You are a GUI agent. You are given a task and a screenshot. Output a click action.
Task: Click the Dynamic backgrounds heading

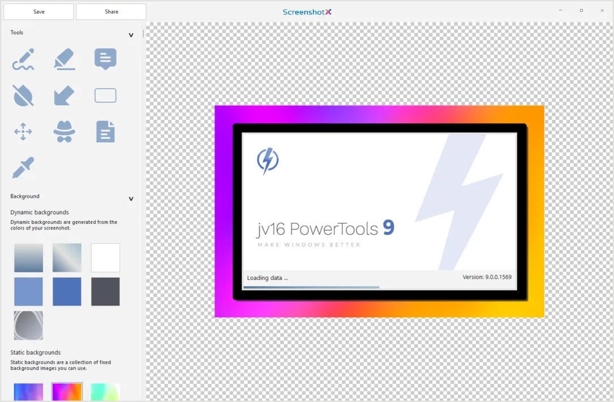pyautogui.click(x=40, y=213)
